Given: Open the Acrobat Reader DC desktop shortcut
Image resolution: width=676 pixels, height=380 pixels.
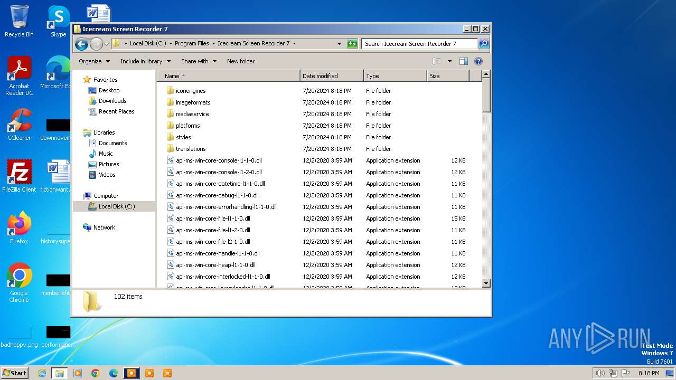Looking at the screenshot, I should [19, 77].
